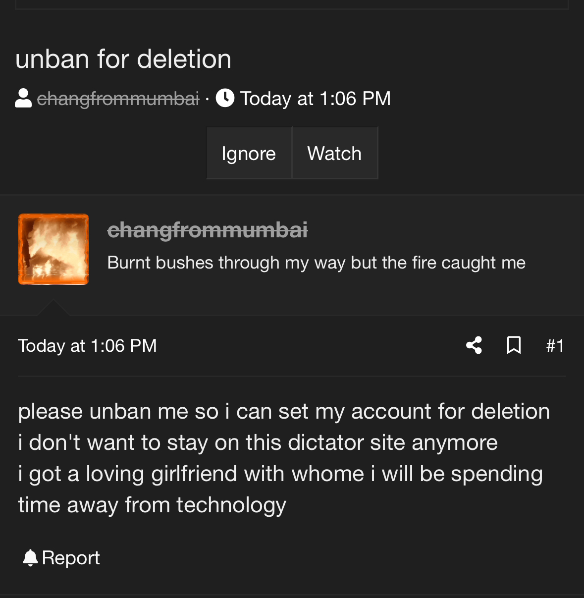Bookmark the post using the bookmark icon

click(514, 345)
